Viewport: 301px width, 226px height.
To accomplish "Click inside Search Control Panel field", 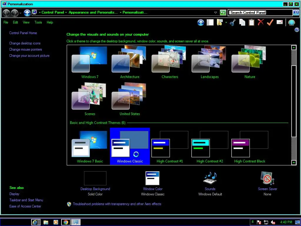I will coord(260,13).
